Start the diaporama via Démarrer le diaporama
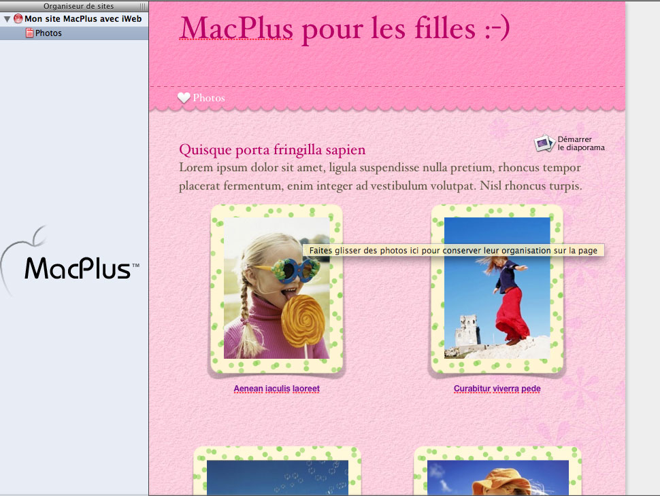The height and width of the screenshot is (496, 660). click(x=581, y=143)
